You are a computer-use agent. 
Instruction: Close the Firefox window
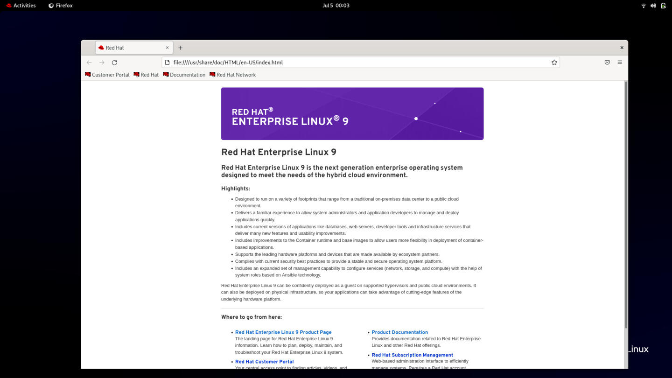click(622, 48)
